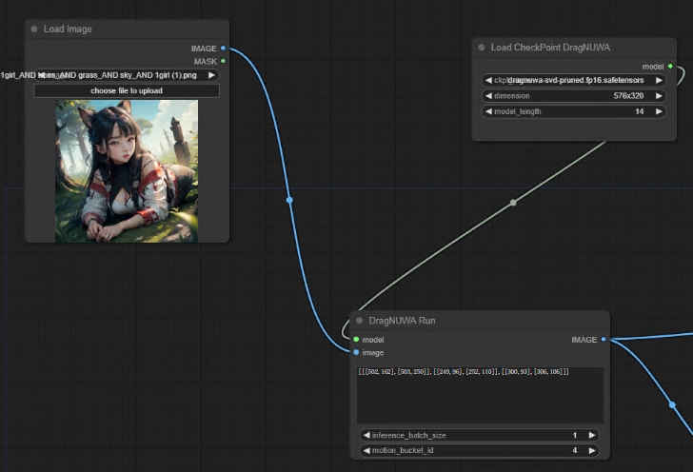The height and width of the screenshot is (472, 693).
Task: Select previous checkpoint with left arrow
Action: (x=488, y=80)
